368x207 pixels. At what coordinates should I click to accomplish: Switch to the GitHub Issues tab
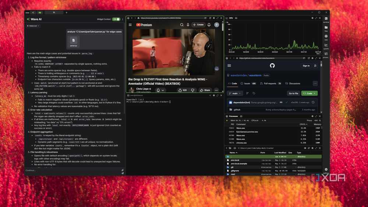(248, 83)
